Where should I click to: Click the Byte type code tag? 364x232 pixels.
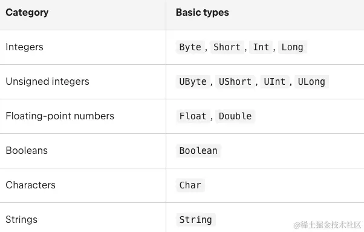(x=190, y=47)
